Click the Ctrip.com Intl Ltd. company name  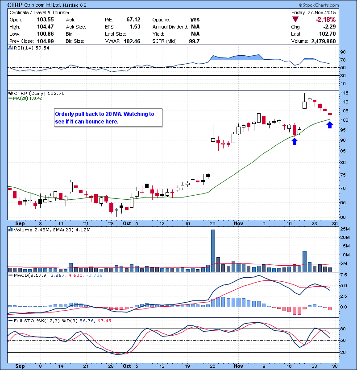tap(42, 5)
